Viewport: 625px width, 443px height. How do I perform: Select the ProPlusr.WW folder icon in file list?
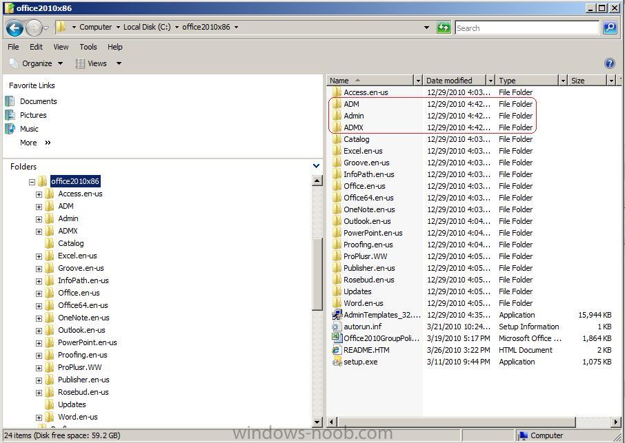click(x=337, y=256)
